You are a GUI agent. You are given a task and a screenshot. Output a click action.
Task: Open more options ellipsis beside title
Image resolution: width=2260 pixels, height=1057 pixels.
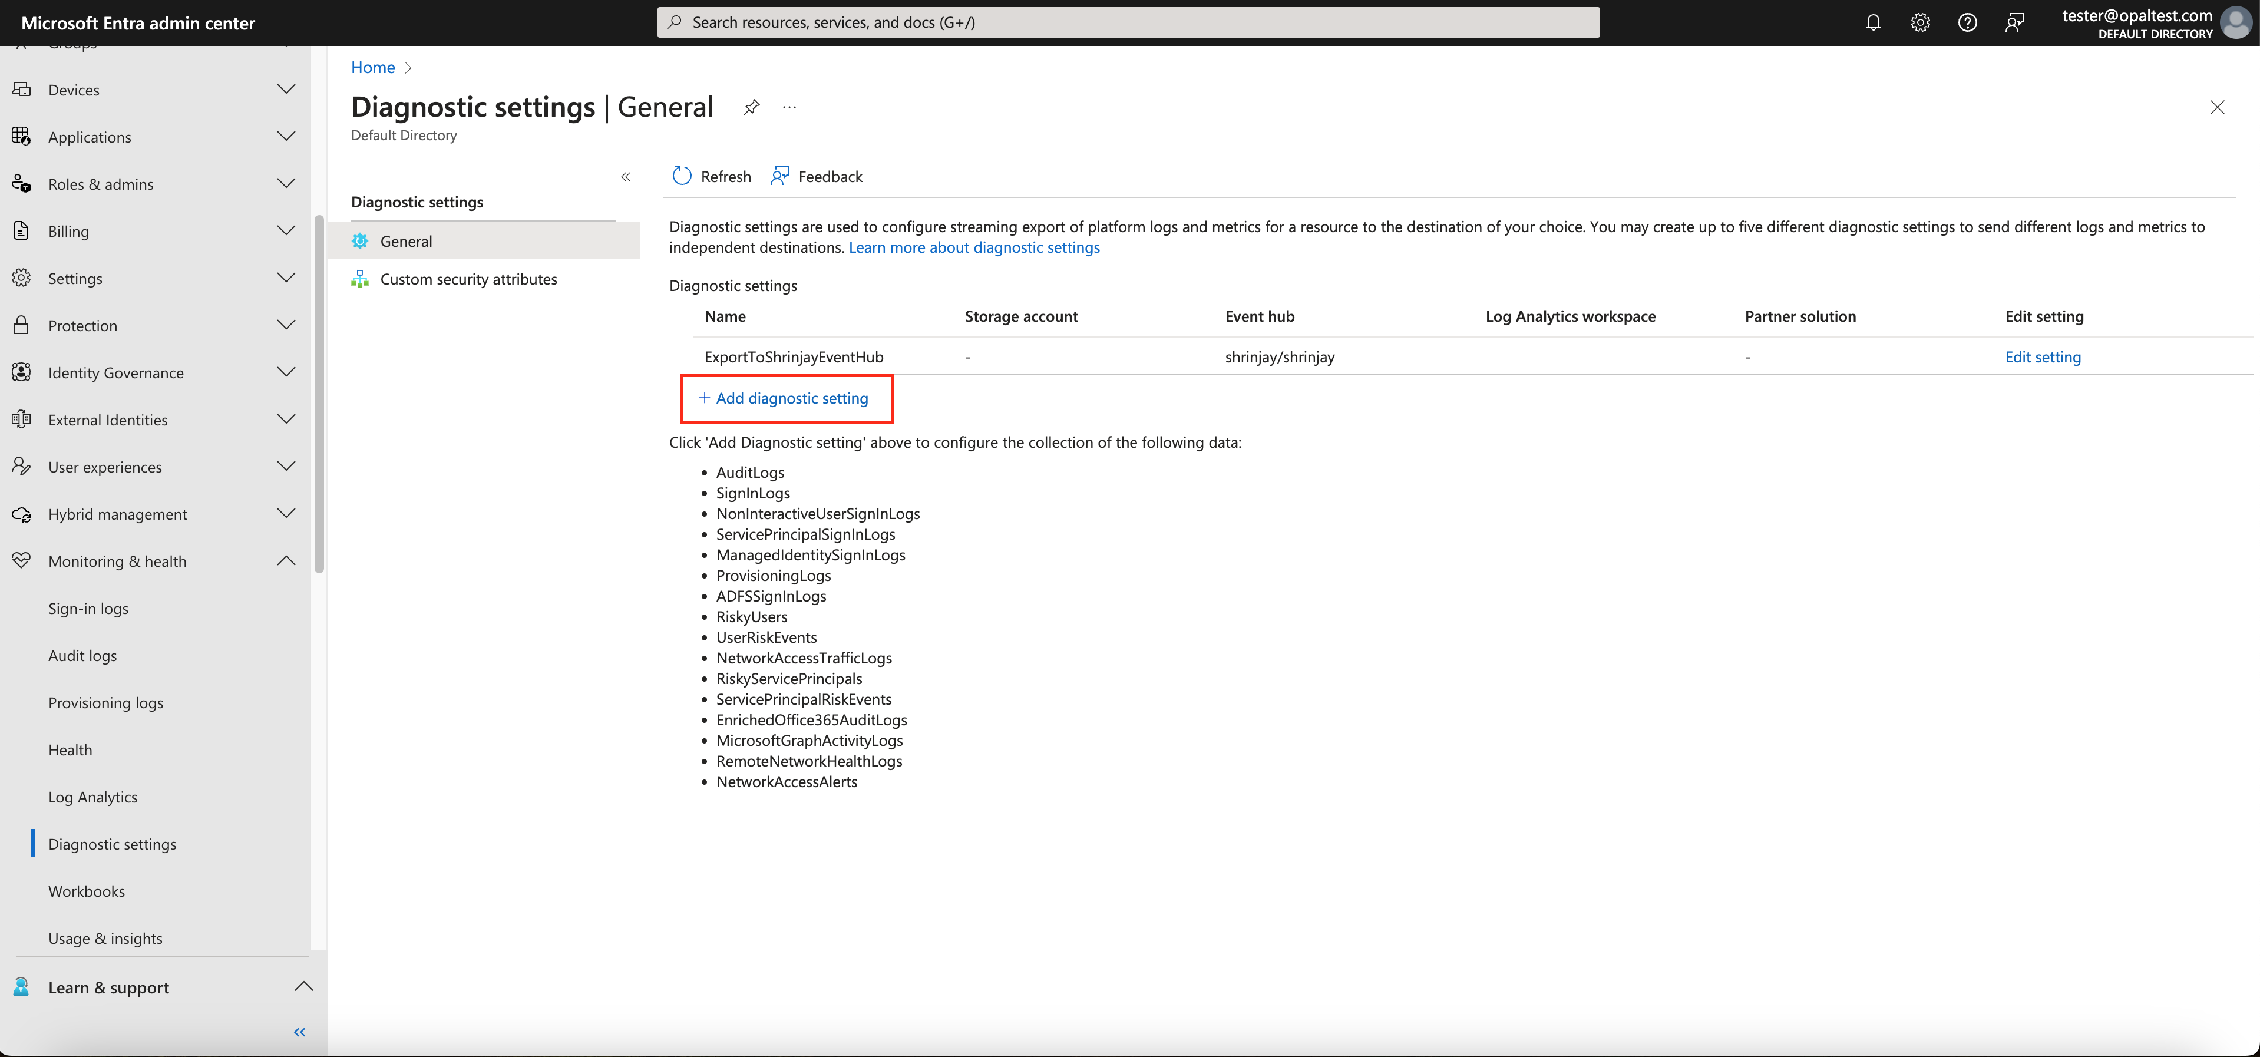[789, 107]
